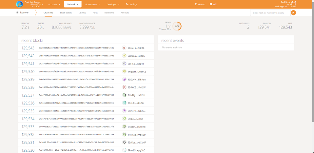Open the Latency tab

(x=82, y=12)
